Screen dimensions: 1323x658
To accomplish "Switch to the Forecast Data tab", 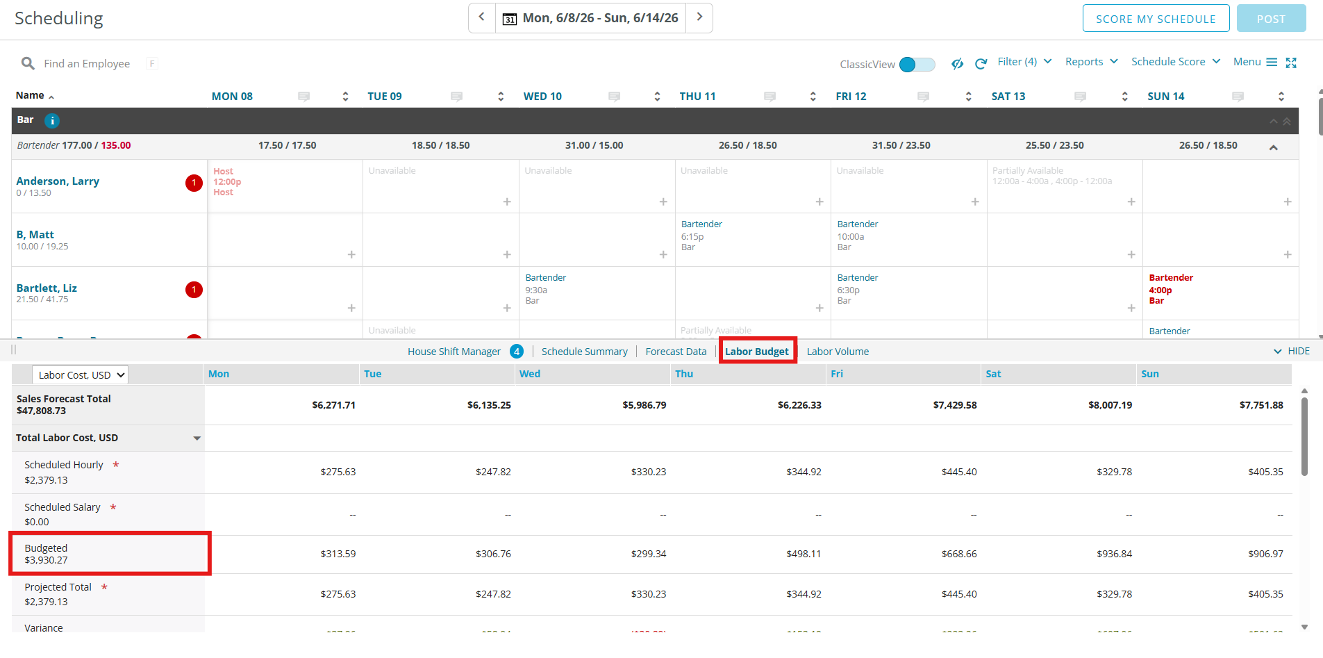I will [x=676, y=352].
